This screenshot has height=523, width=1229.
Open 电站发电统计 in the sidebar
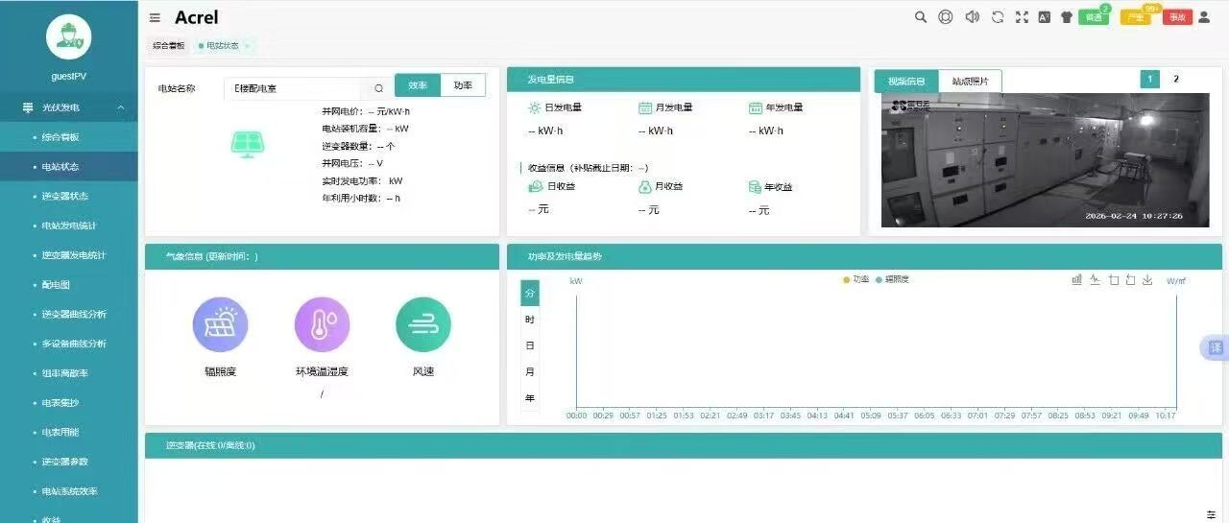(x=69, y=226)
